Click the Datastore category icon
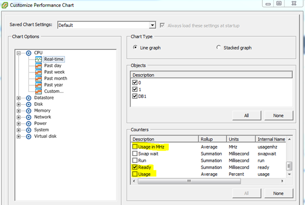This screenshot has width=305, height=205. (28, 98)
